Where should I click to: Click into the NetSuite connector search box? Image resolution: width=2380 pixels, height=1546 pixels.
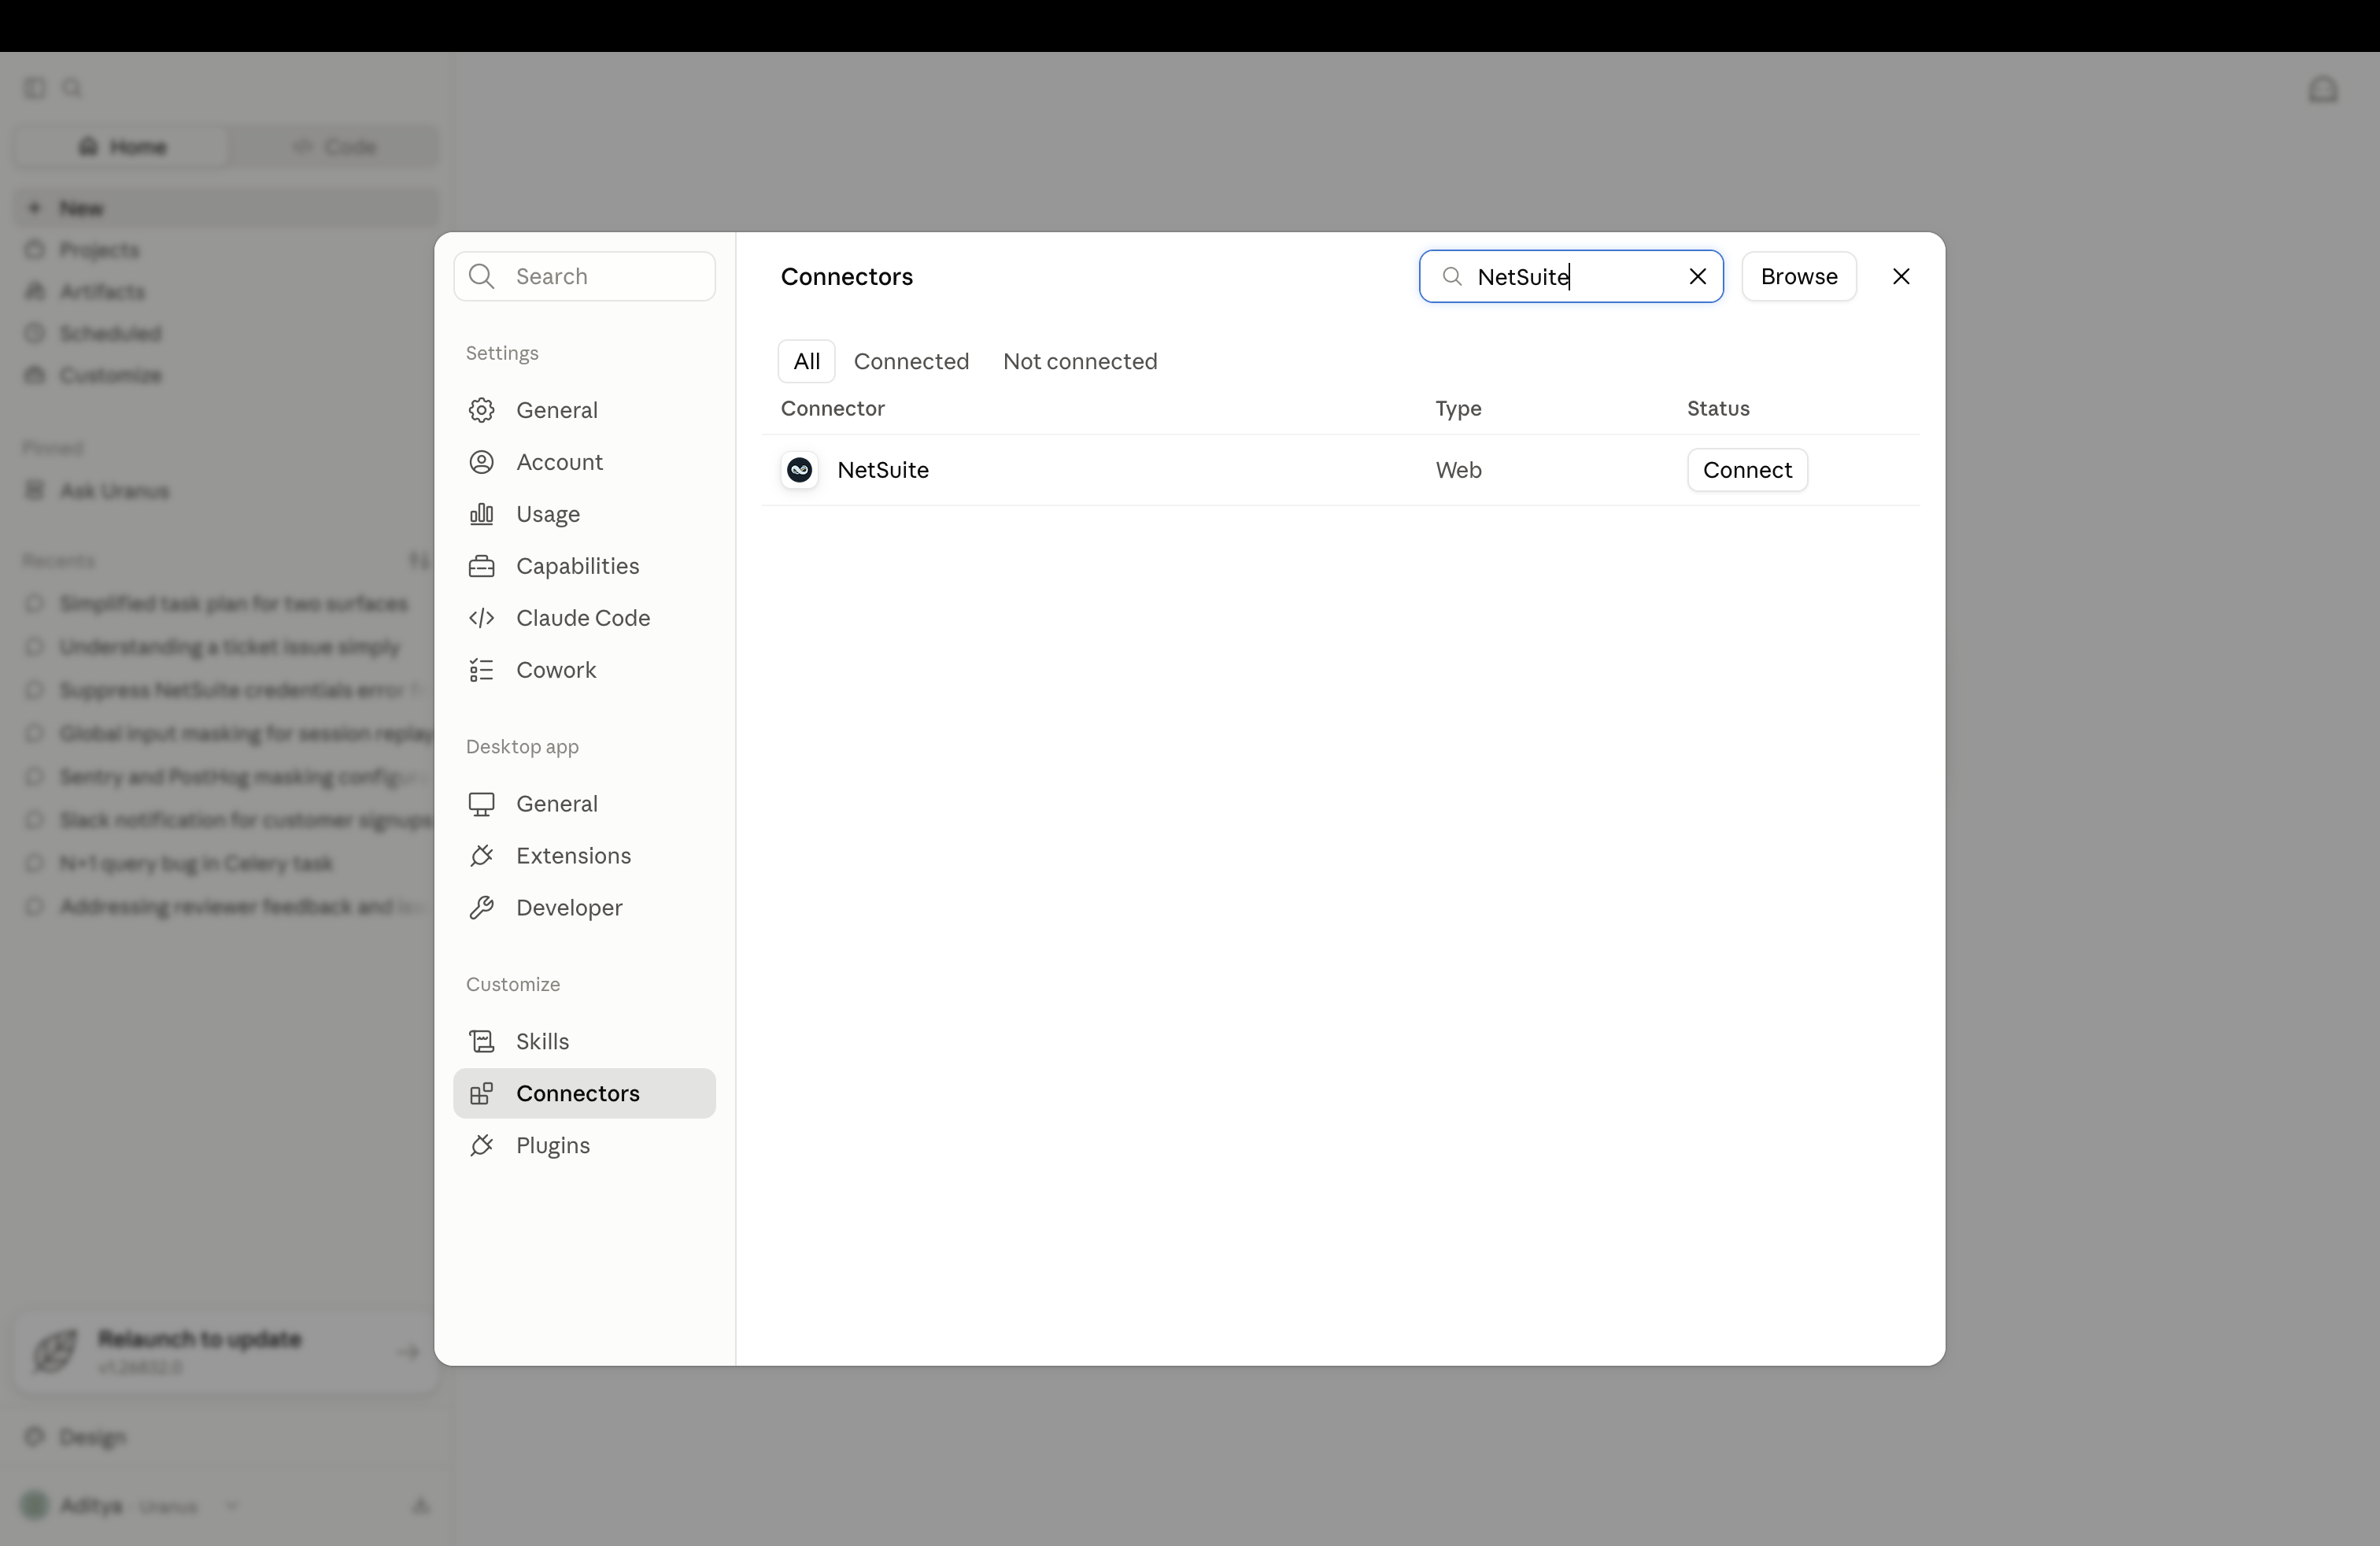(x=1571, y=277)
